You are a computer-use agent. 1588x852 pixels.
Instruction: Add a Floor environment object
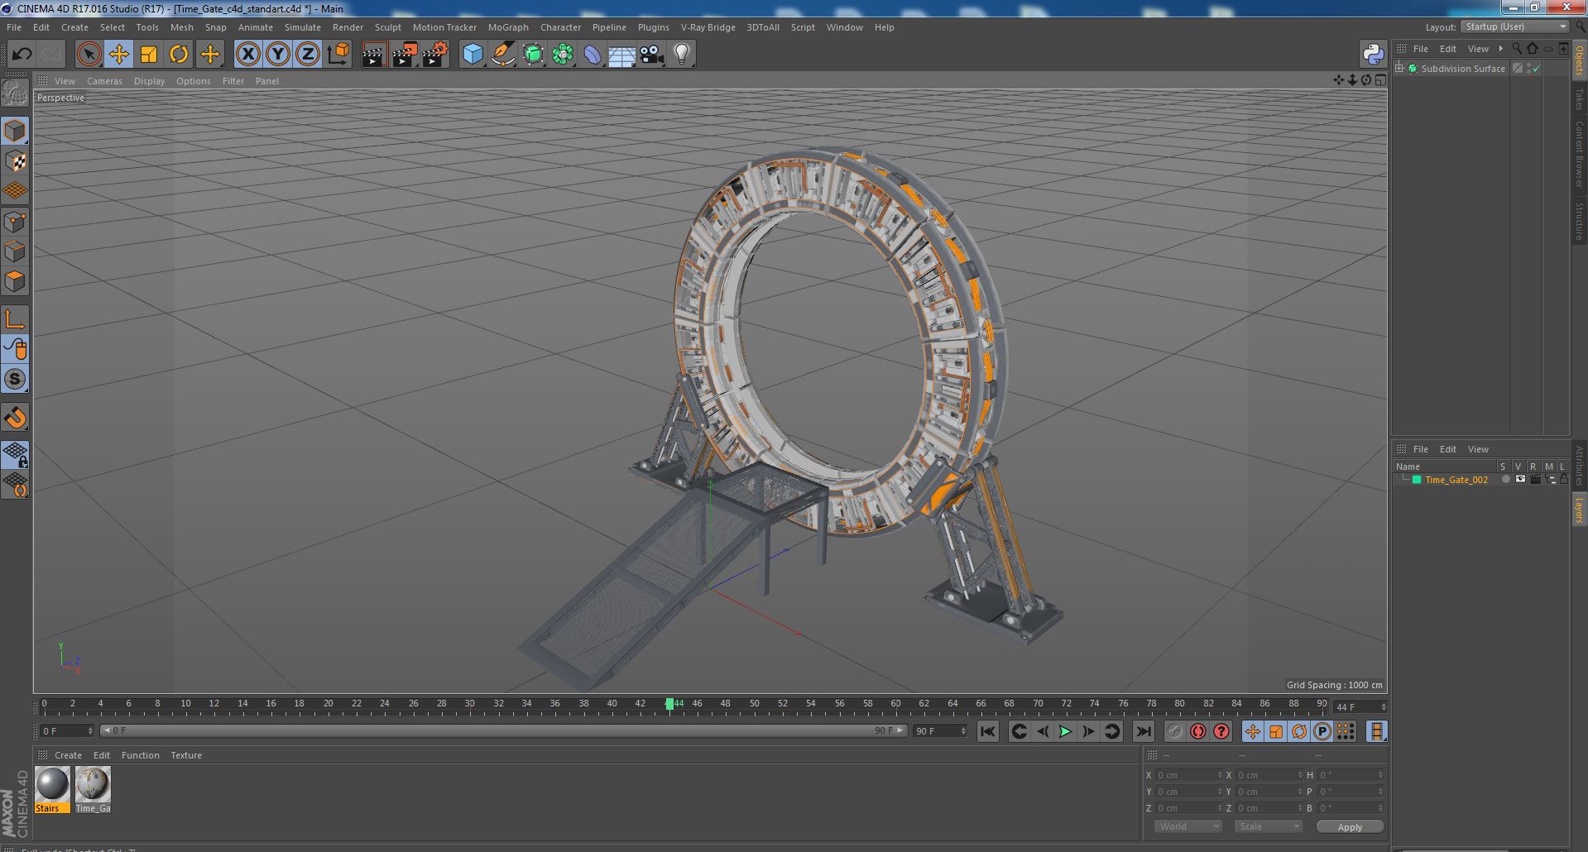(x=621, y=55)
